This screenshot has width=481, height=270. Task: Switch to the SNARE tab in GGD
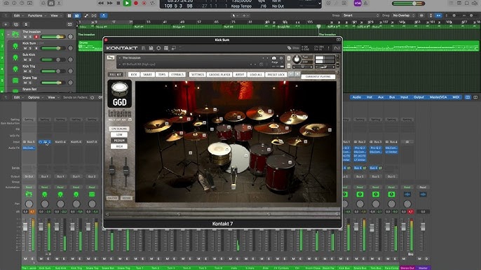147,74
